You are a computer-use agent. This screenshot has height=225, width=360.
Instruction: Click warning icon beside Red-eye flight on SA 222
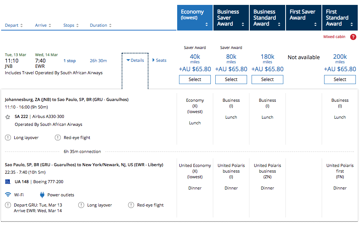pyautogui.click(x=58, y=138)
